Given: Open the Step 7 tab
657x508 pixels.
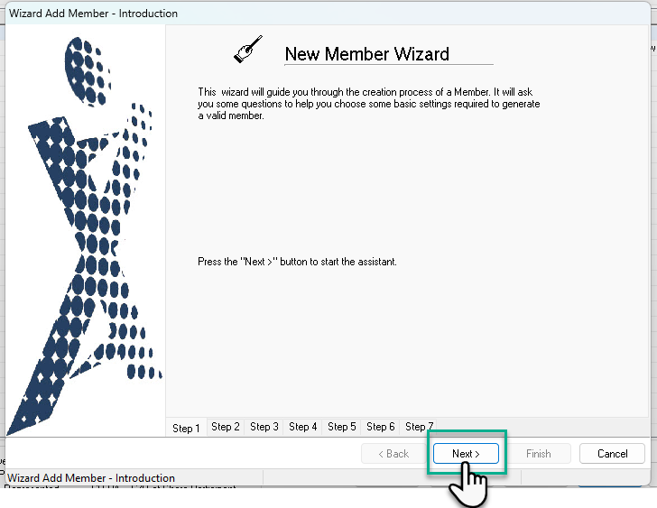Looking at the screenshot, I should 419,427.
